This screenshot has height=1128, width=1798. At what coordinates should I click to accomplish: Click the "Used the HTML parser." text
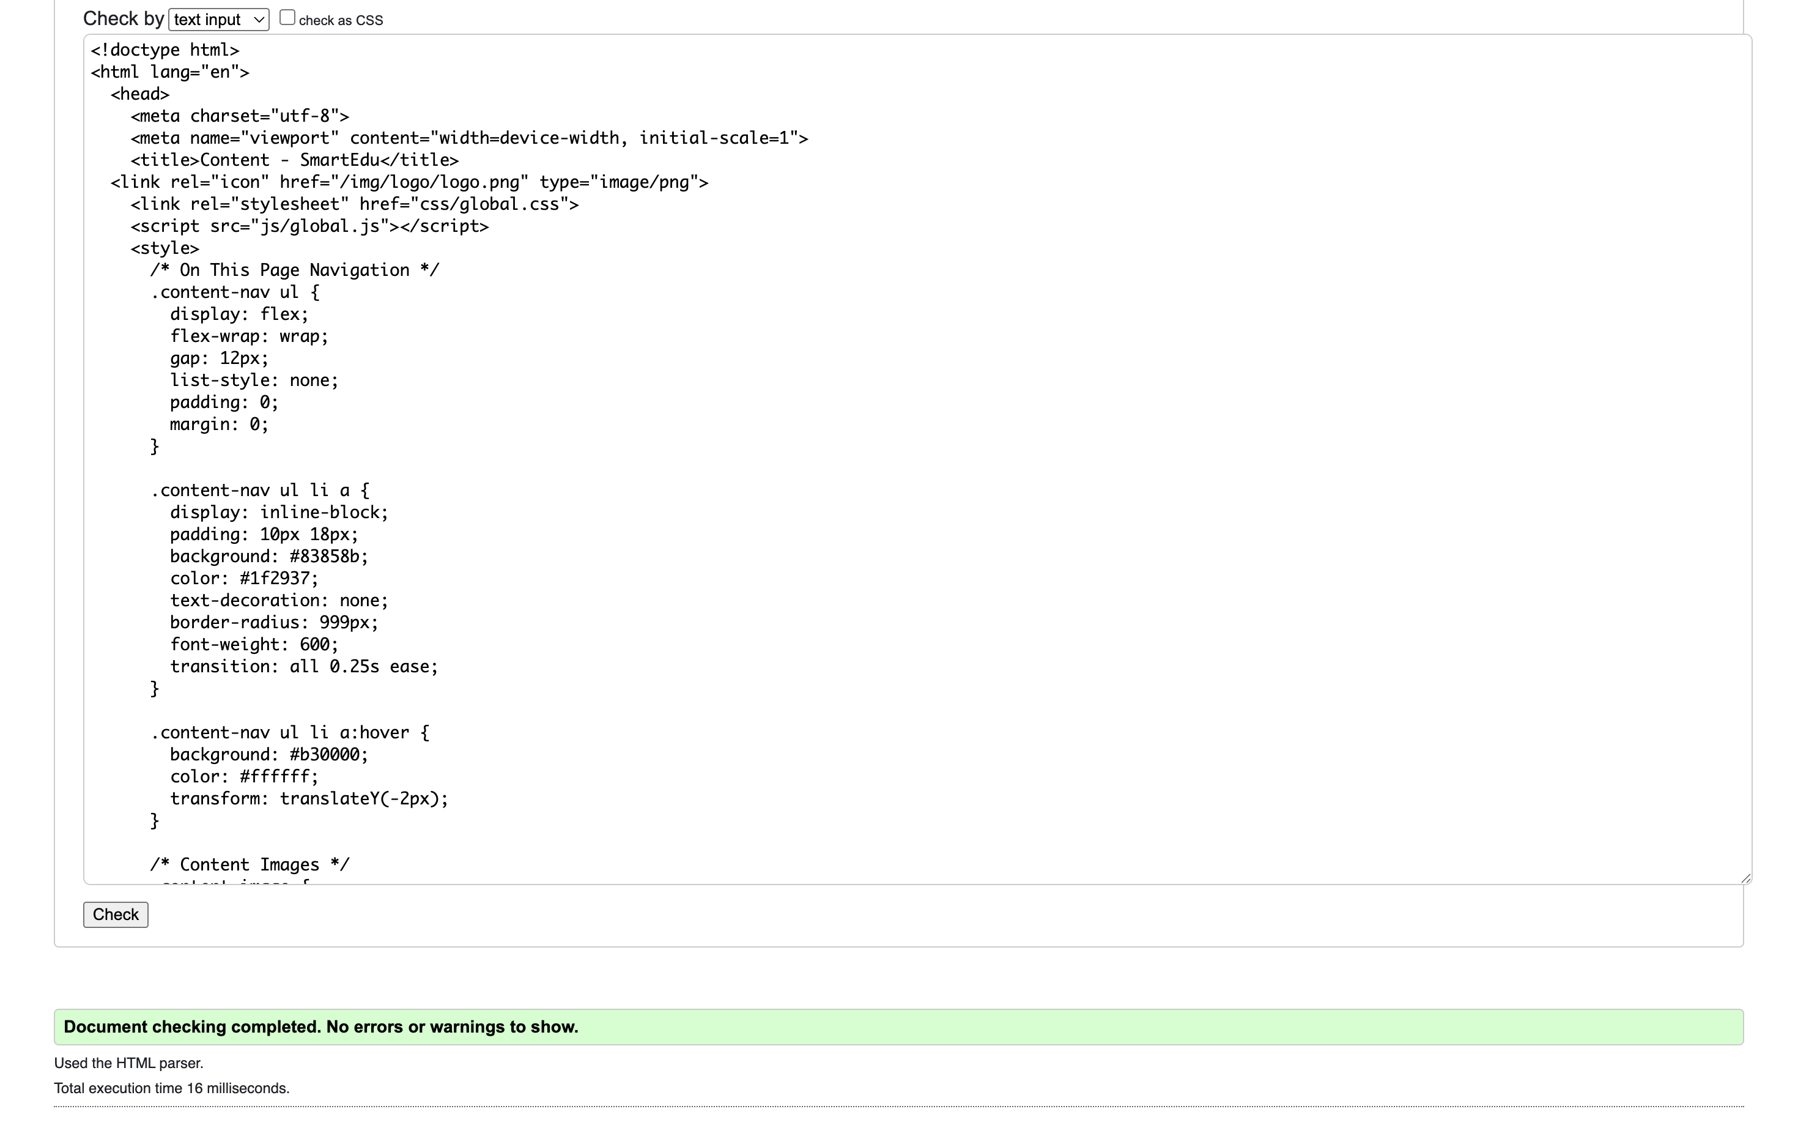pyautogui.click(x=128, y=1063)
